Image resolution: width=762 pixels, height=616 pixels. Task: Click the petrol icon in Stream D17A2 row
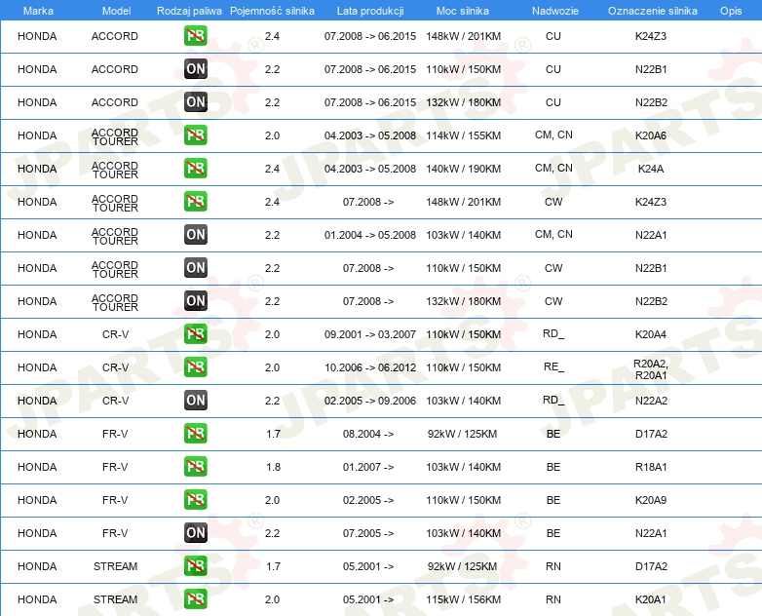coord(195,566)
